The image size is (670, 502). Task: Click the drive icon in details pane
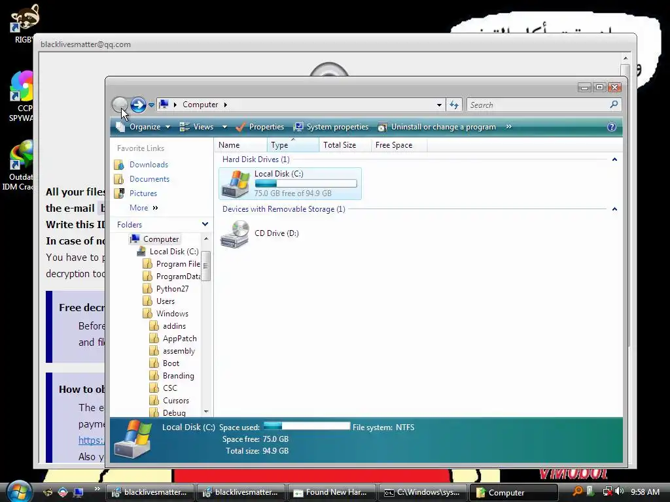[x=133, y=439]
